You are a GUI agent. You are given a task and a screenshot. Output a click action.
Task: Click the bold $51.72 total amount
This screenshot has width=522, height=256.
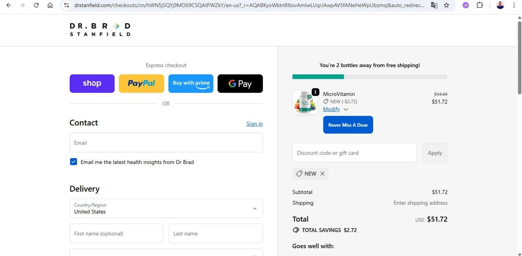(x=437, y=219)
